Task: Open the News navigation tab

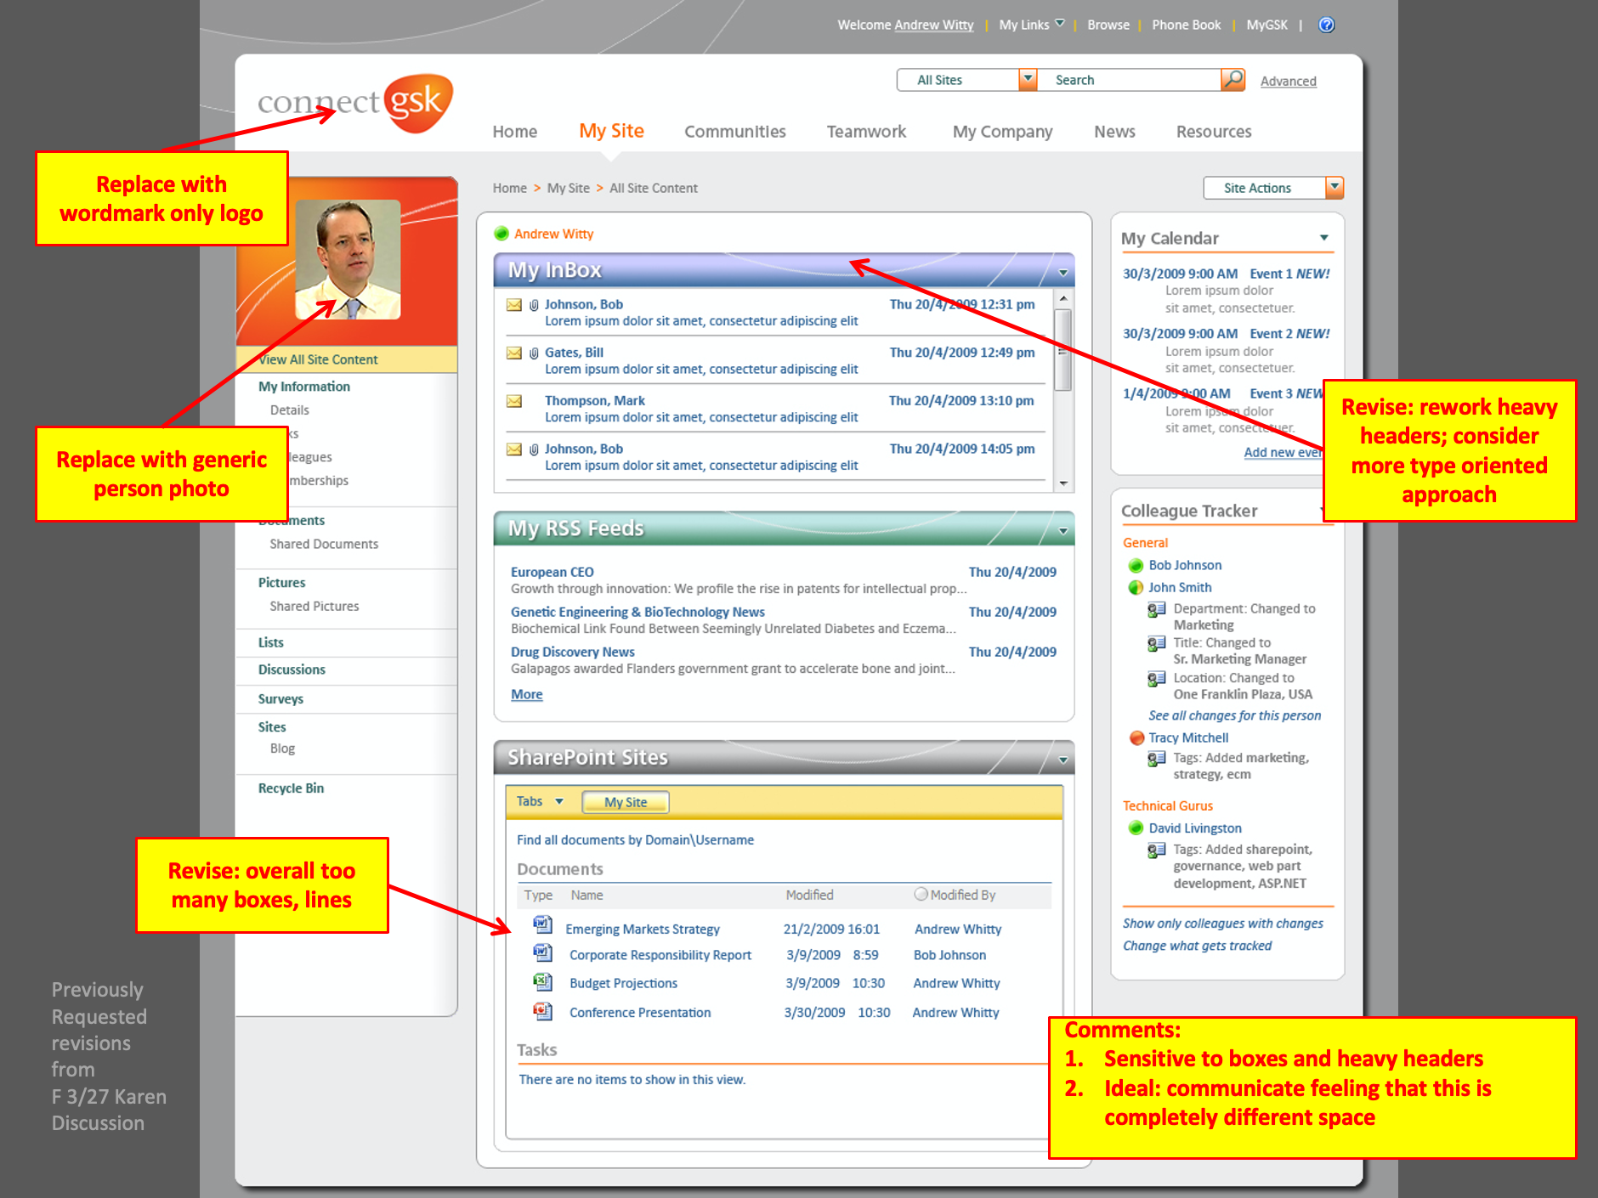Action: tap(1114, 132)
